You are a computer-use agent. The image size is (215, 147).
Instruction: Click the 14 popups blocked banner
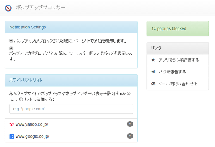178,28
